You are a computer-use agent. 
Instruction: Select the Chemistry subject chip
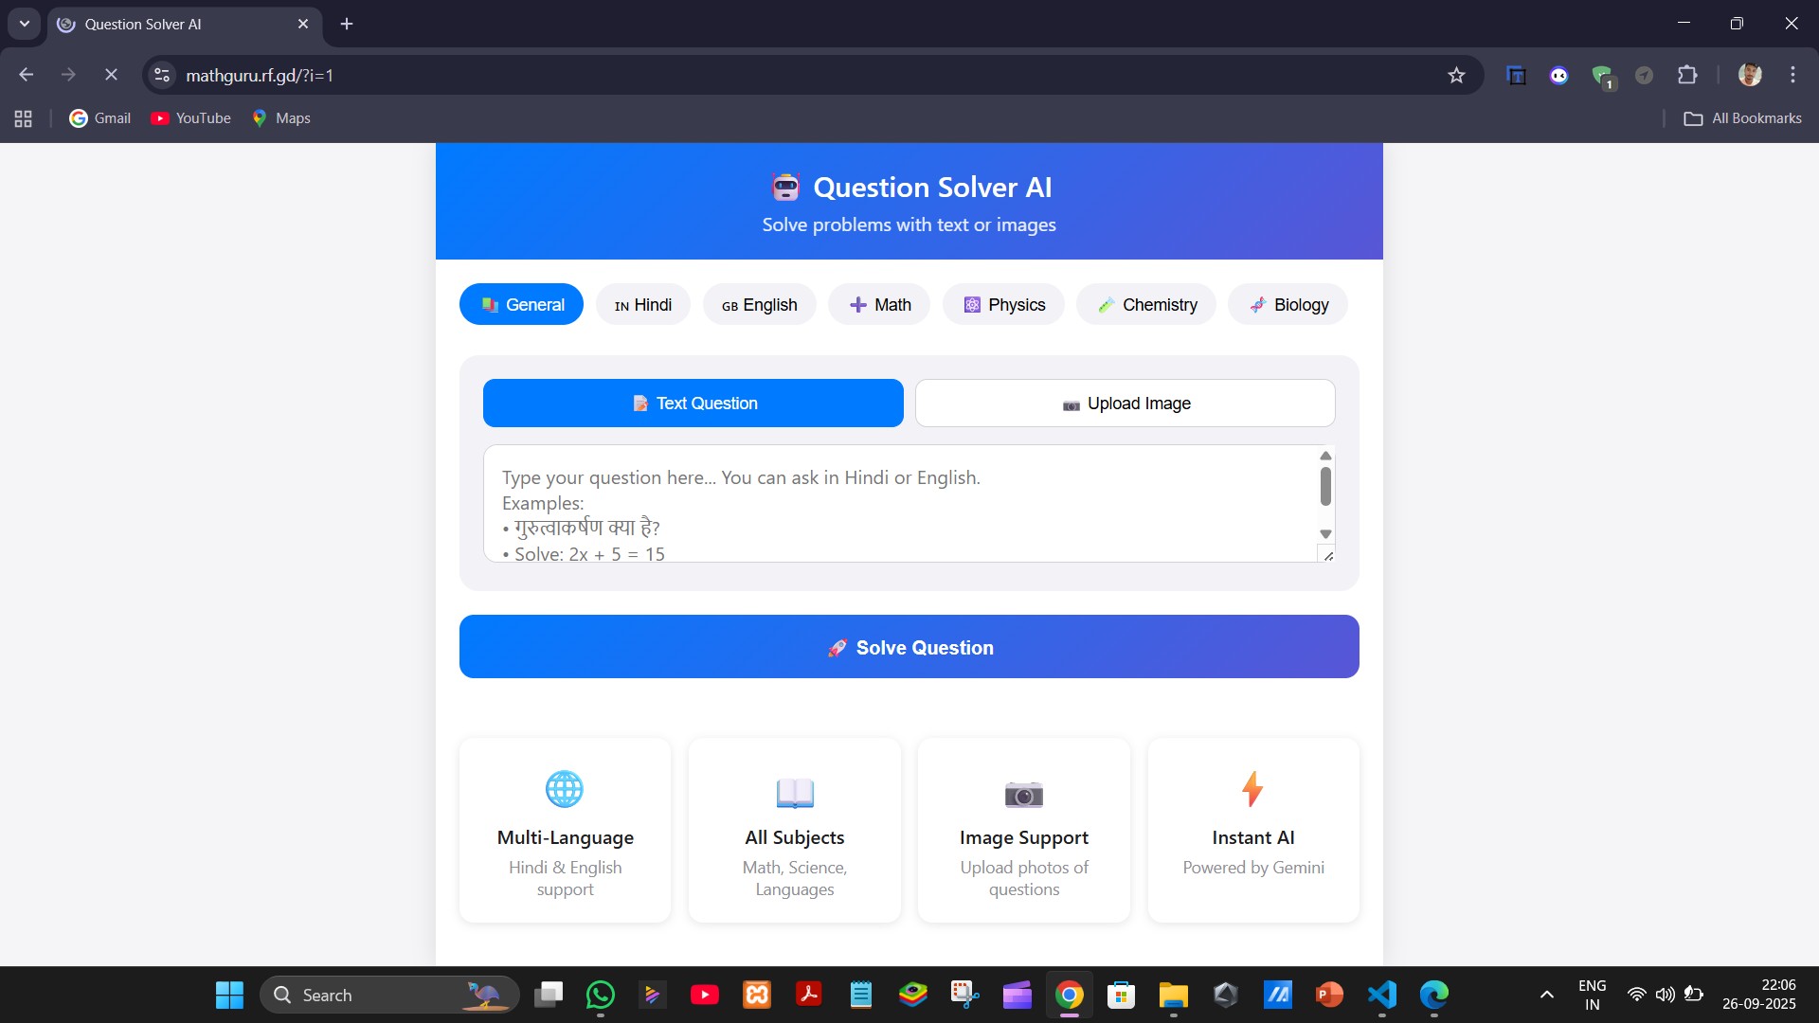click(x=1146, y=305)
